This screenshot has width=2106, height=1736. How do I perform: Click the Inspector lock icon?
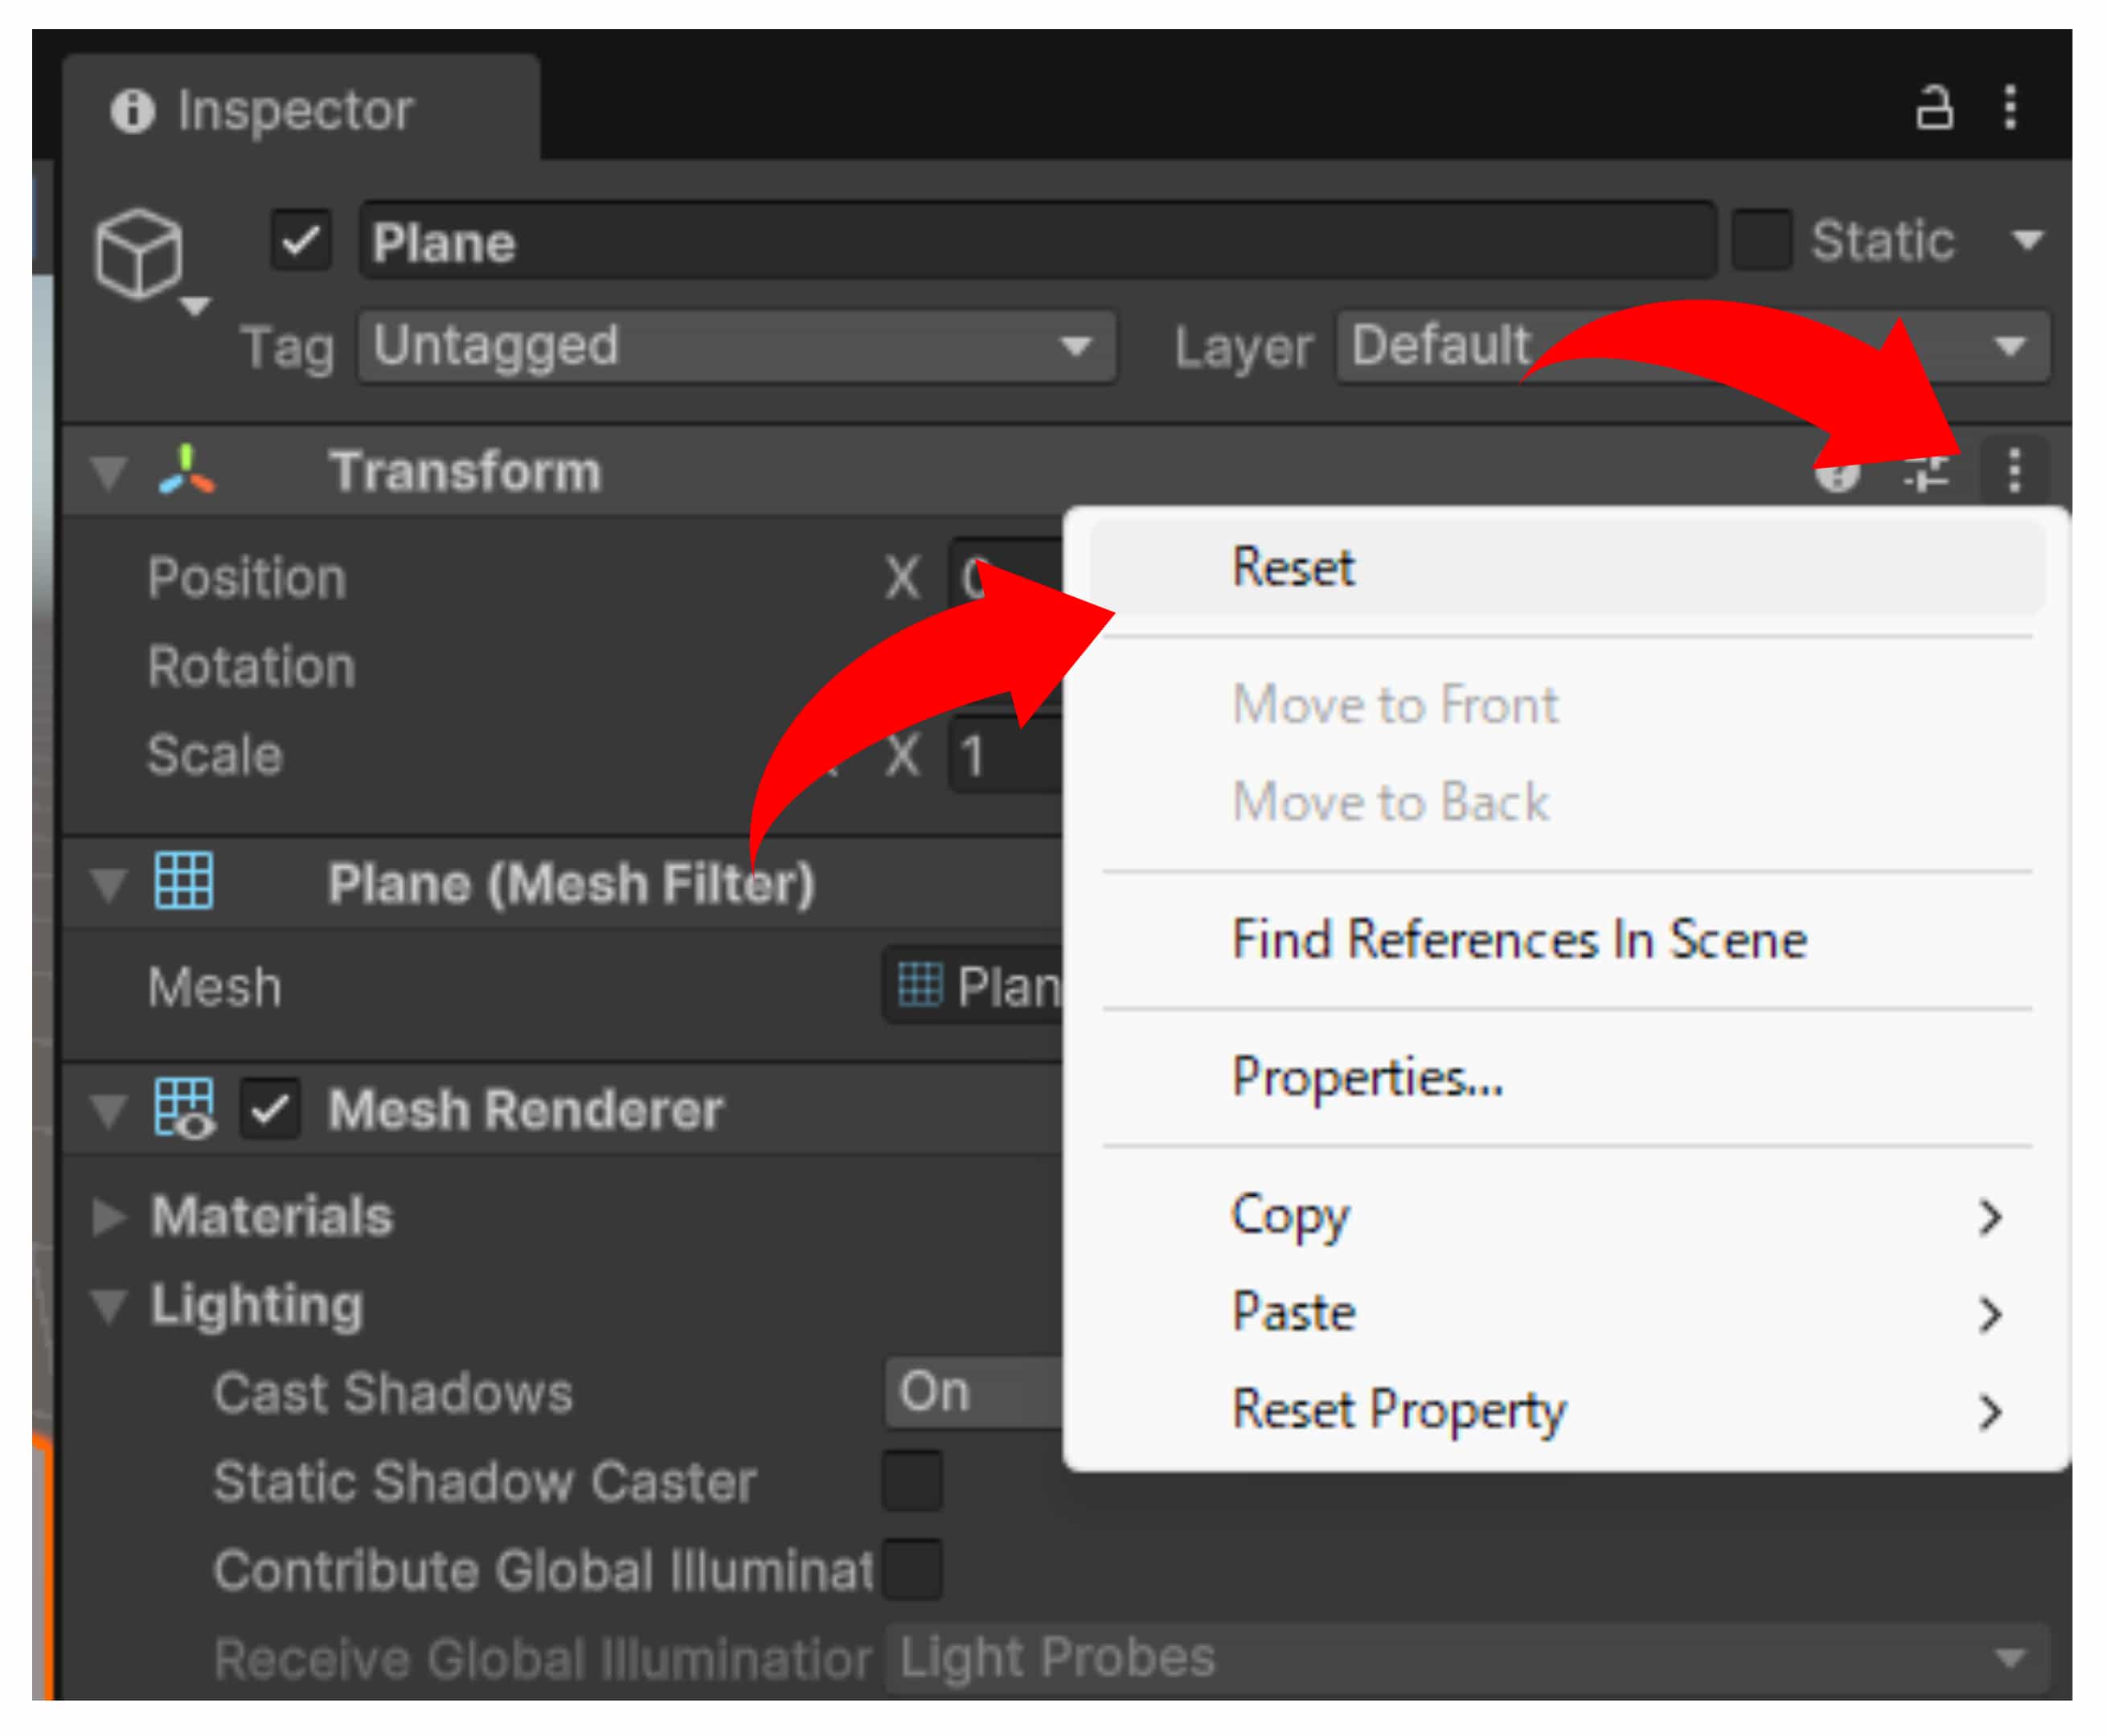[1933, 108]
